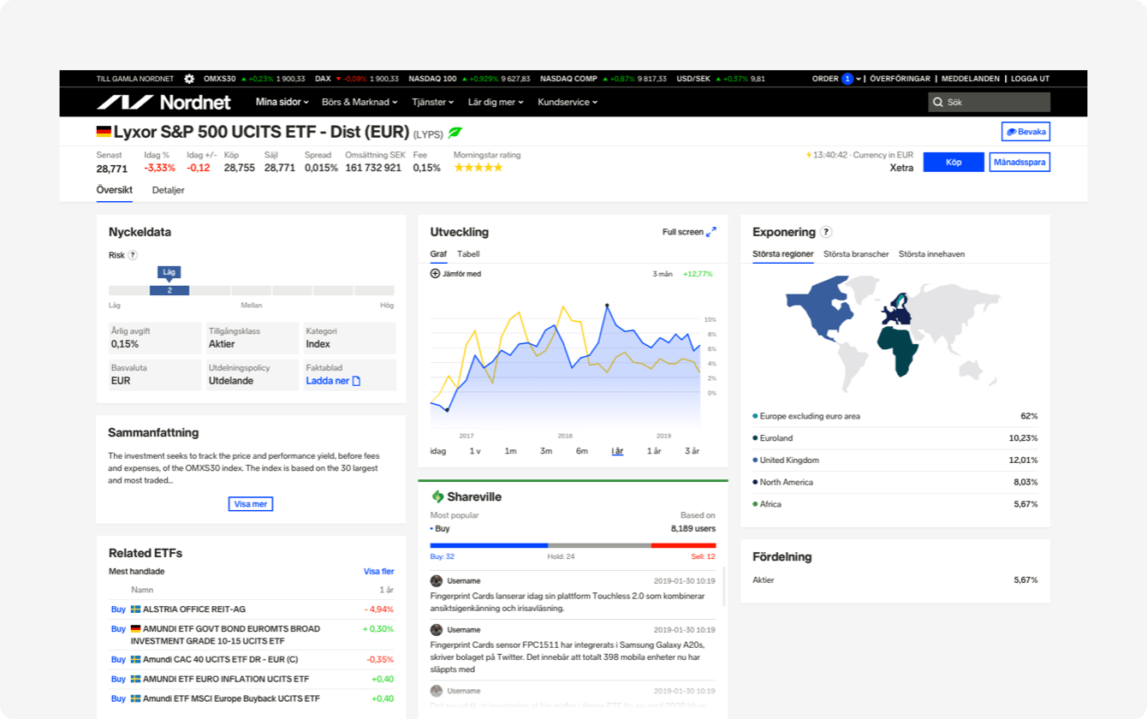Select the 1 år chart period
Image resolution: width=1147 pixels, height=719 pixels.
point(654,451)
